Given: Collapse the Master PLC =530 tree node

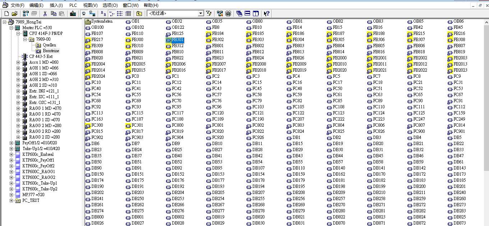Looking at the screenshot, I should point(12,28).
